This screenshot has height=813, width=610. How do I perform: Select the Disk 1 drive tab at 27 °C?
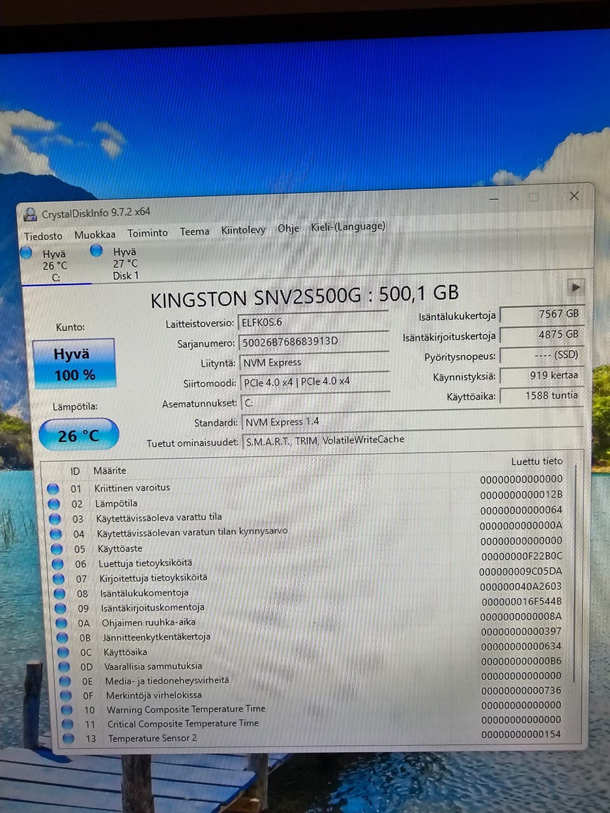[125, 264]
